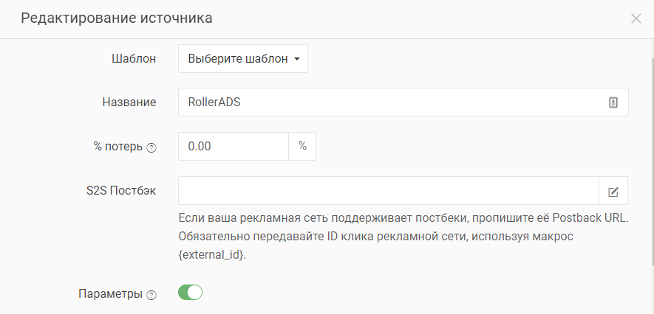The height and width of the screenshot is (314, 654).
Task: Click the 'Название' field label
Action: point(129,102)
